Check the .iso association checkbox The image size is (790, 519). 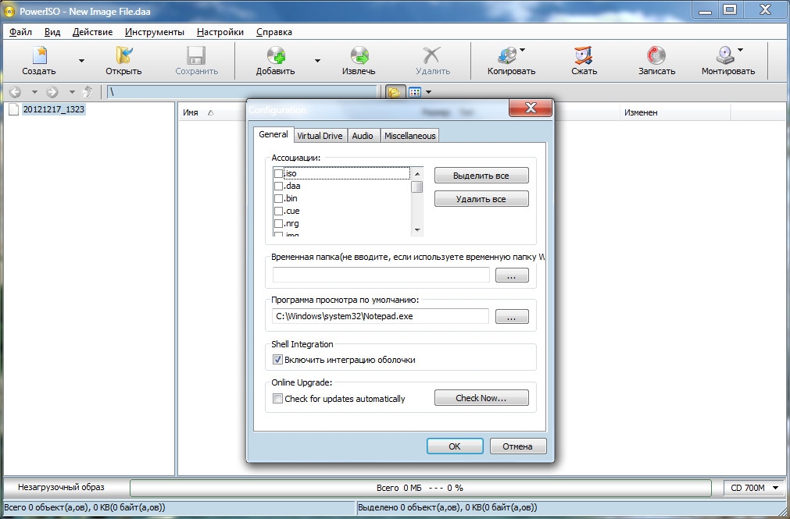pos(278,174)
